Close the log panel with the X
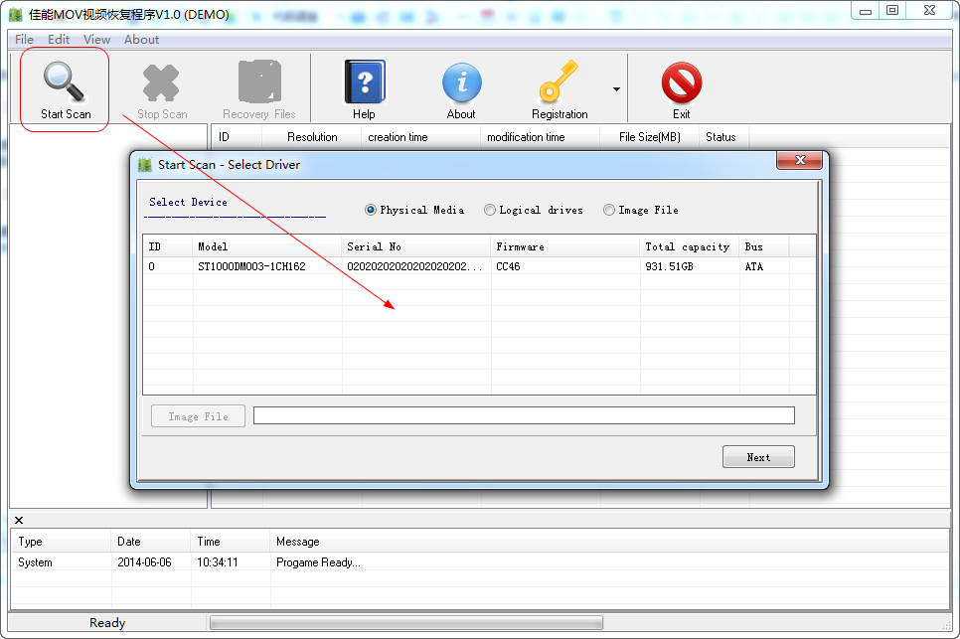Image resolution: width=960 pixels, height=639 pixels. [x=19, y=521]
